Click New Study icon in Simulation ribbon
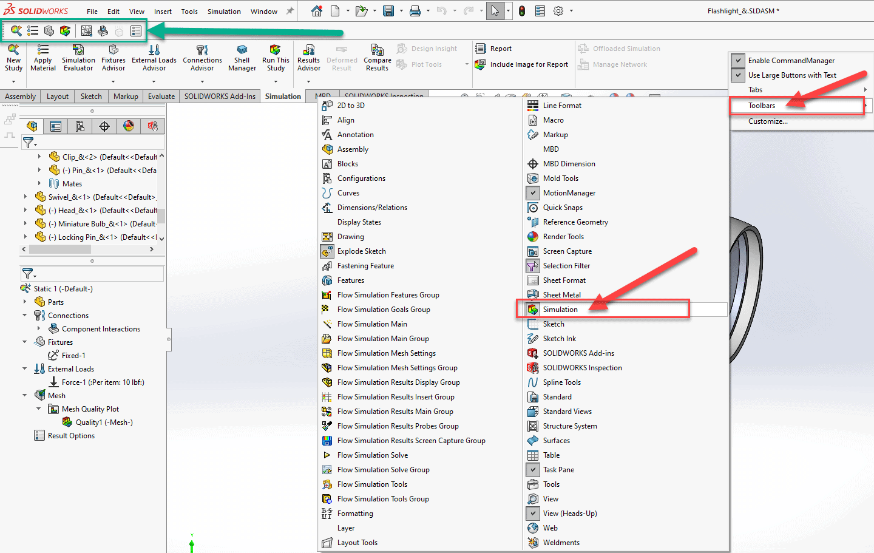Viewport: 874px width, 553px height. (13, 58)
